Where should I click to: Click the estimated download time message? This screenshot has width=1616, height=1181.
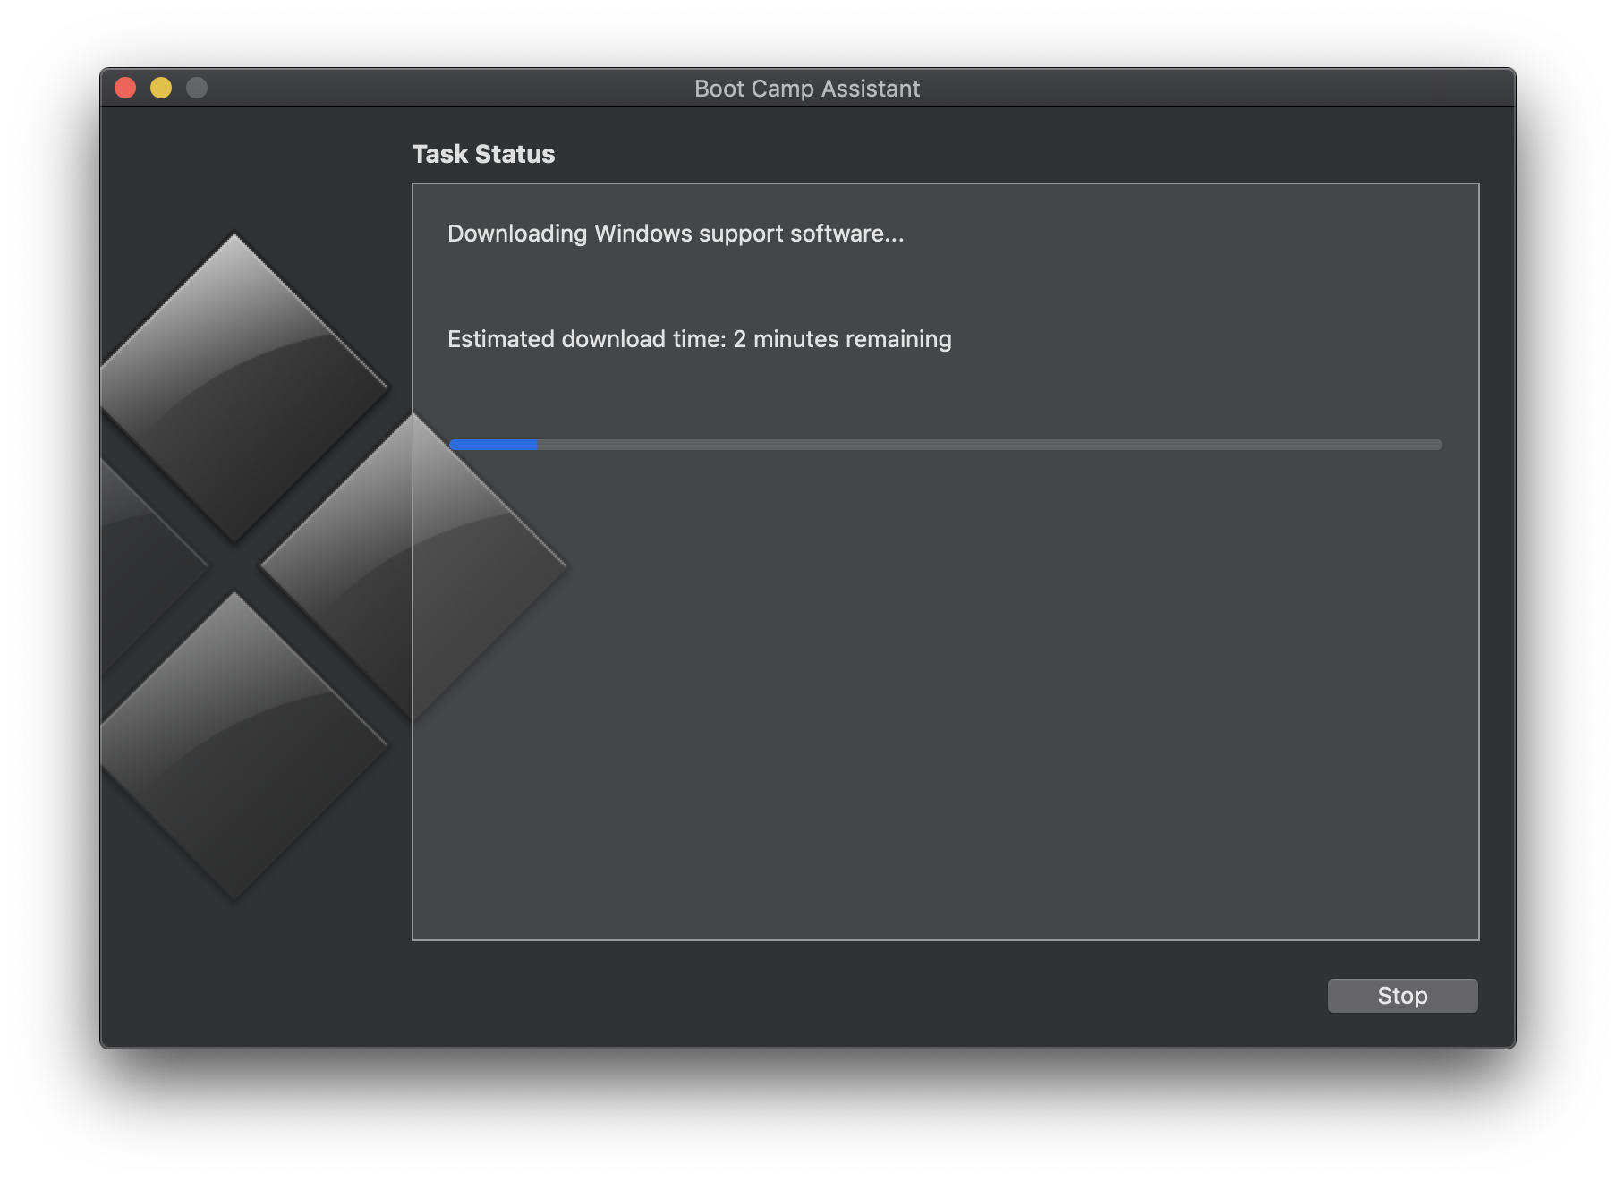700,338
